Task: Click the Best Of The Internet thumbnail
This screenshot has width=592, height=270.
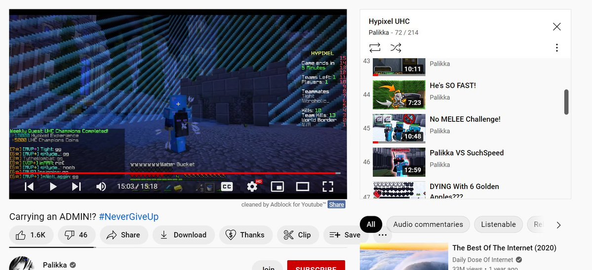Action: (403, 256)
